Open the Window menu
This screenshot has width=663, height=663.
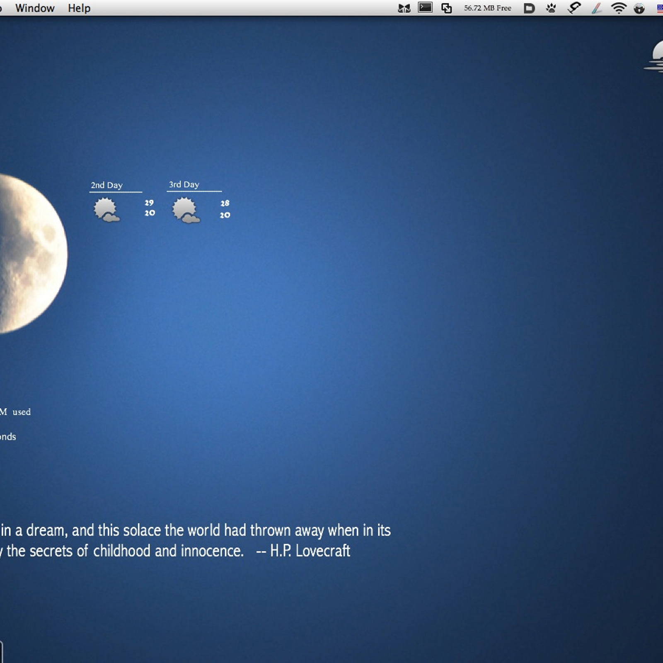point(35,8)
